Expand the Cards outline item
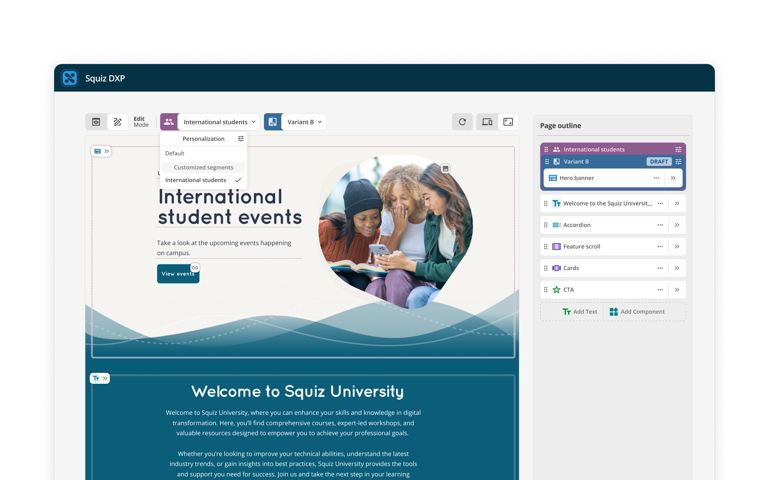The width and height of the screenshot is (769, 480). coord(677,268)
